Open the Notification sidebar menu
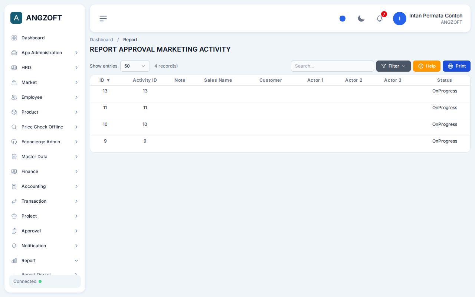The width and height of the screenshot is (475, 297). pos(45,246)
